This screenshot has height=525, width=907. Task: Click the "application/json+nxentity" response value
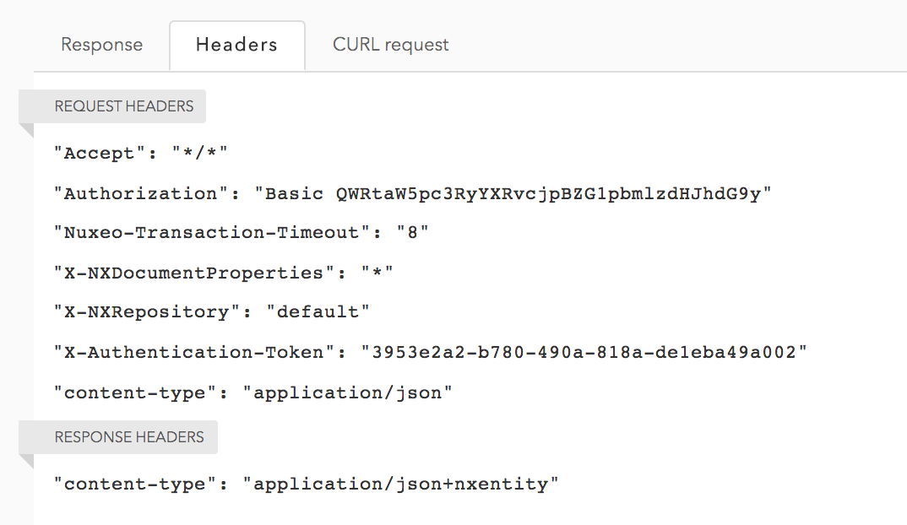click(x=401, y=484)
